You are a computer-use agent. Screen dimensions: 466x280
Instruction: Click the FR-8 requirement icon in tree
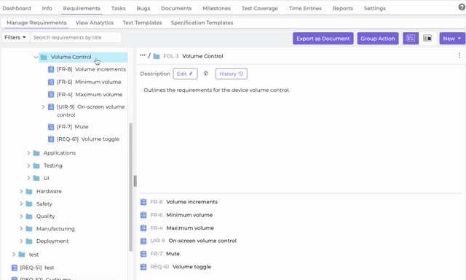(x=51, y=69)
